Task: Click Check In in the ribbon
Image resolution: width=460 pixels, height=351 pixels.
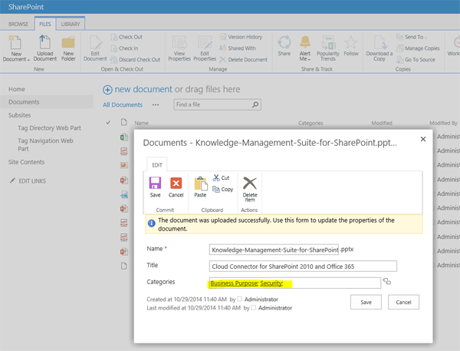Action: coord(124,48)
